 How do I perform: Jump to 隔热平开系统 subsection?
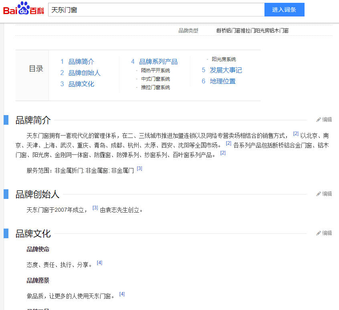155,71
